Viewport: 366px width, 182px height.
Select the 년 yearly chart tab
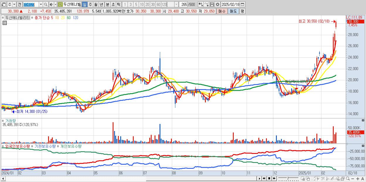(x=101, y=4)
